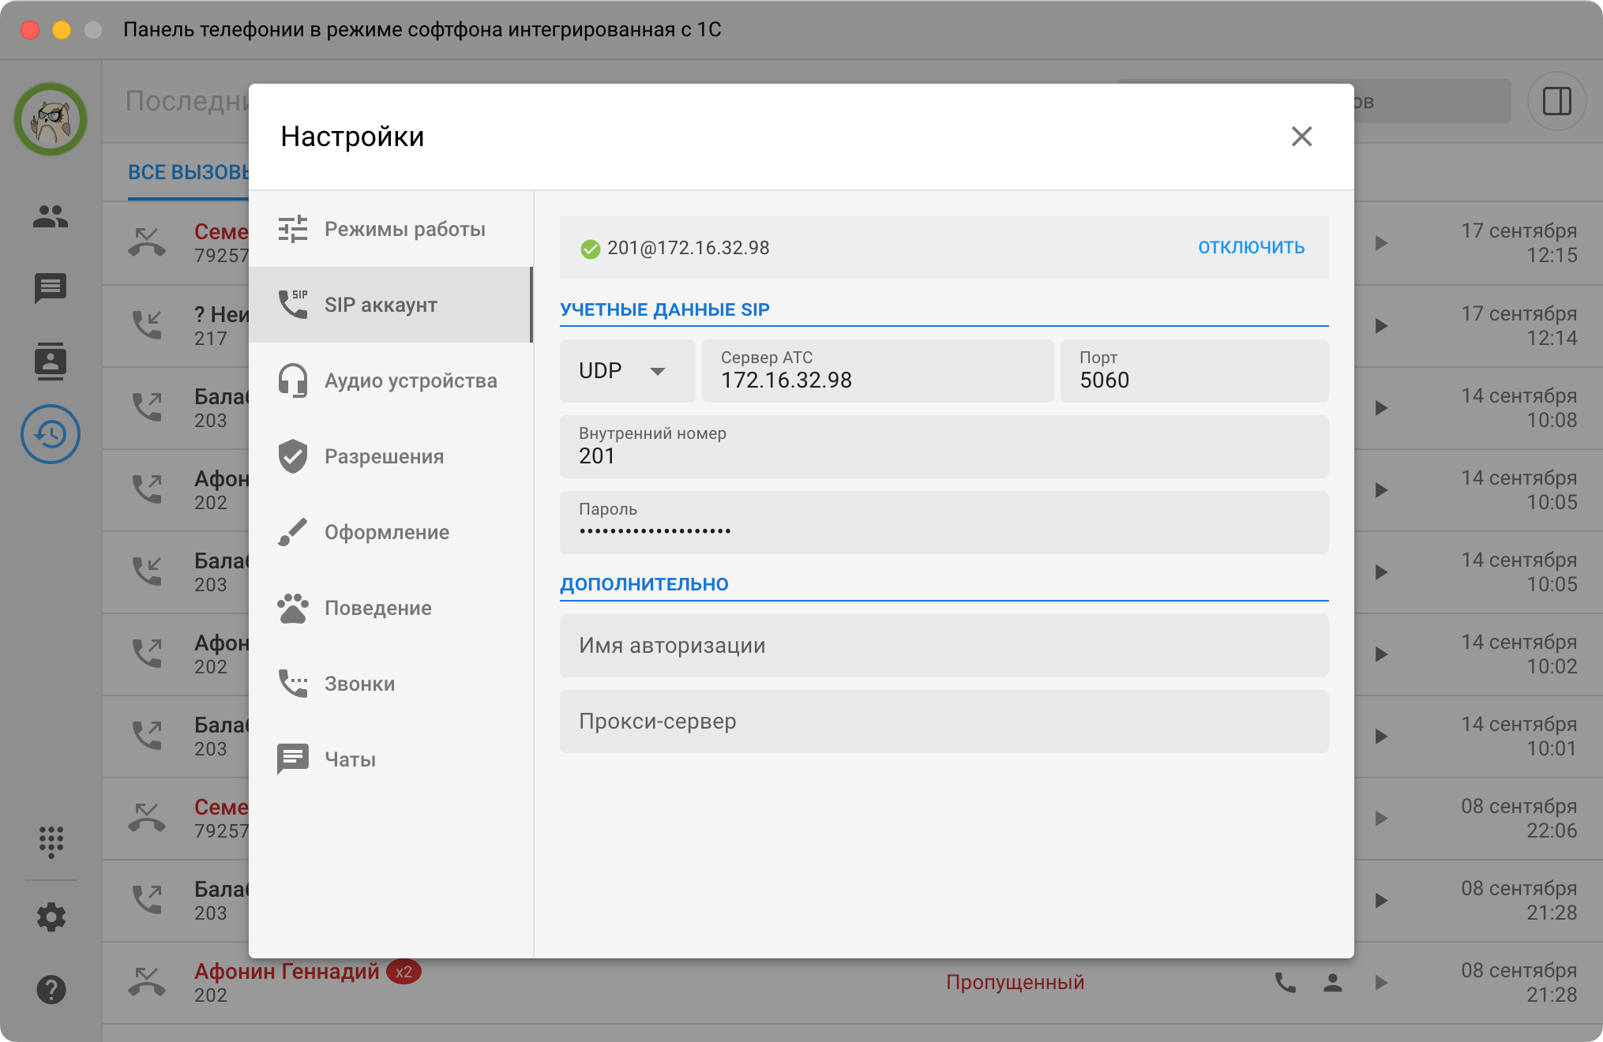The height and width of the screenshot is (1042, 1603).
Task: Click the user avatar in sidebar
Action: pos(51,119)
